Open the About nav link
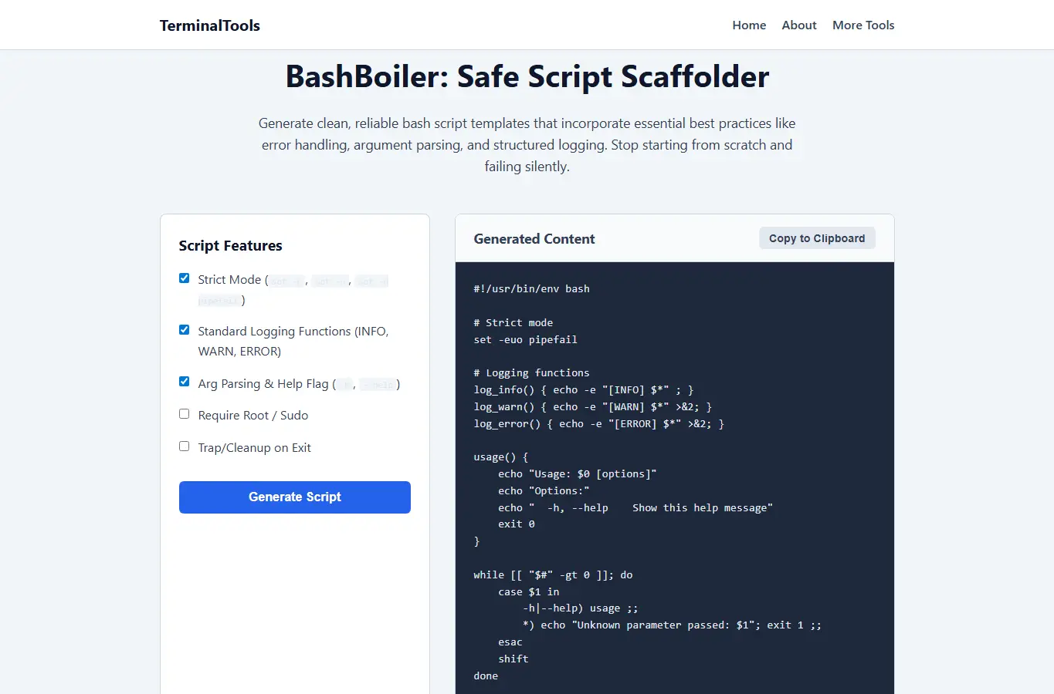 click(799, 25)
